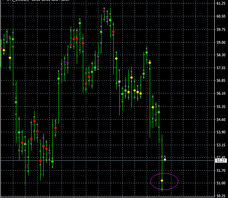The height and width of the screenshot is (198, 228).
Task: Pick the 57.55 price scale label
Action: 221,68
